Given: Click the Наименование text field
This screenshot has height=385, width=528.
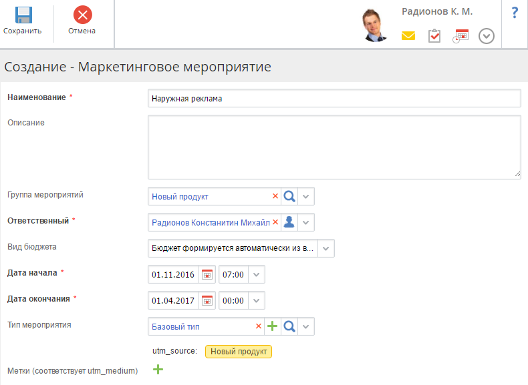Looking at the screenshot, I should (x=334, y=98).
